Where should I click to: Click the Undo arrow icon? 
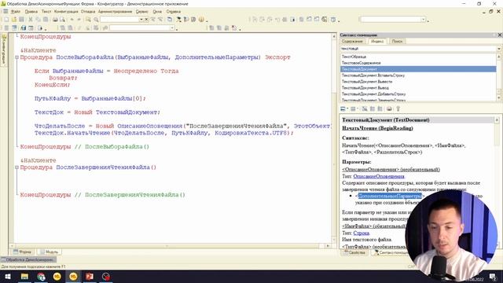[72, 20]
